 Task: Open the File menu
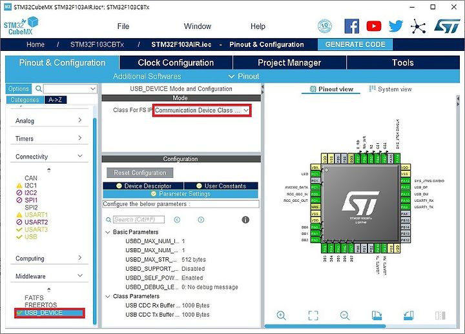[123, 26]
